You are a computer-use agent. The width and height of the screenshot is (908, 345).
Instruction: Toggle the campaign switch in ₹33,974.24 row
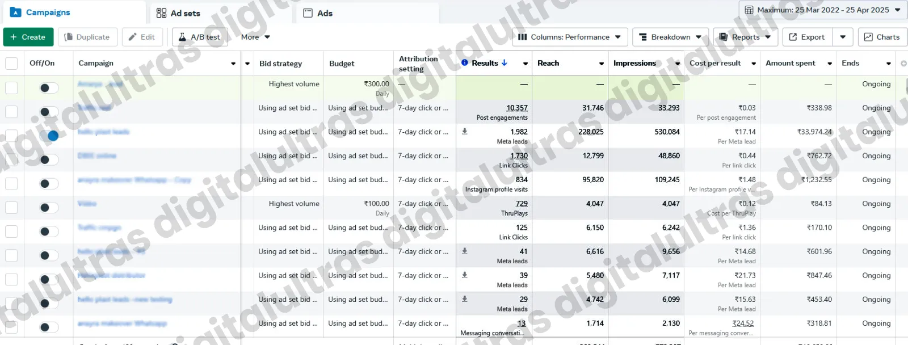[x=49, y=136]
